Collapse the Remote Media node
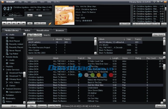 pyautogui.click(x=4, y=57)
